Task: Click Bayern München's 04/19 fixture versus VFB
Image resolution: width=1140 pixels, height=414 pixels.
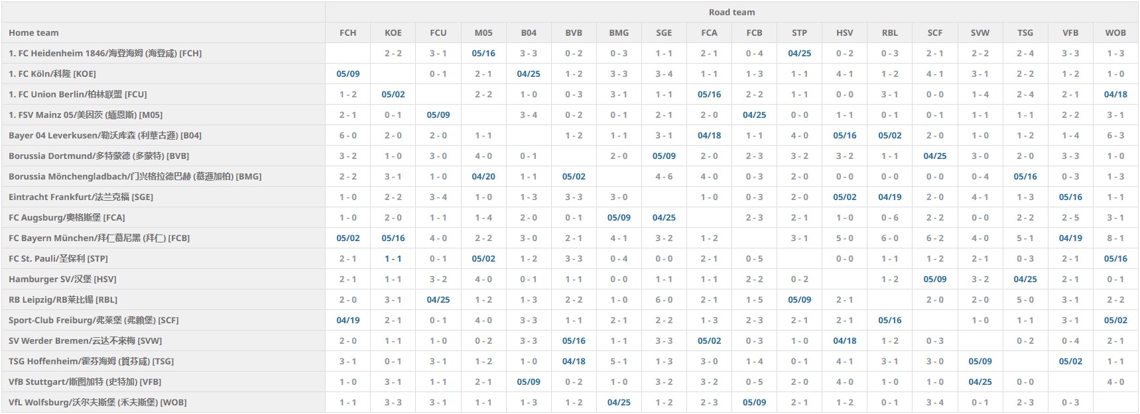Action: pos(1070,238)
